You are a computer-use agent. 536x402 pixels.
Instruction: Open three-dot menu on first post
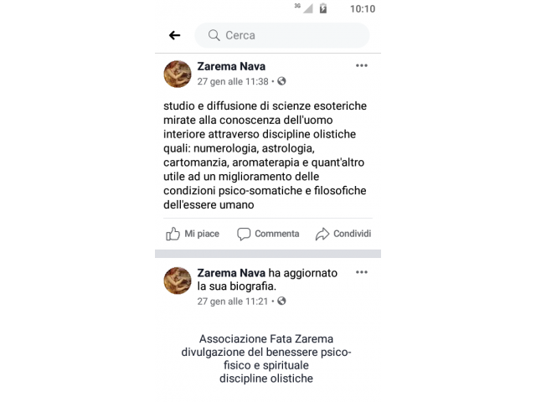[362, 65]
